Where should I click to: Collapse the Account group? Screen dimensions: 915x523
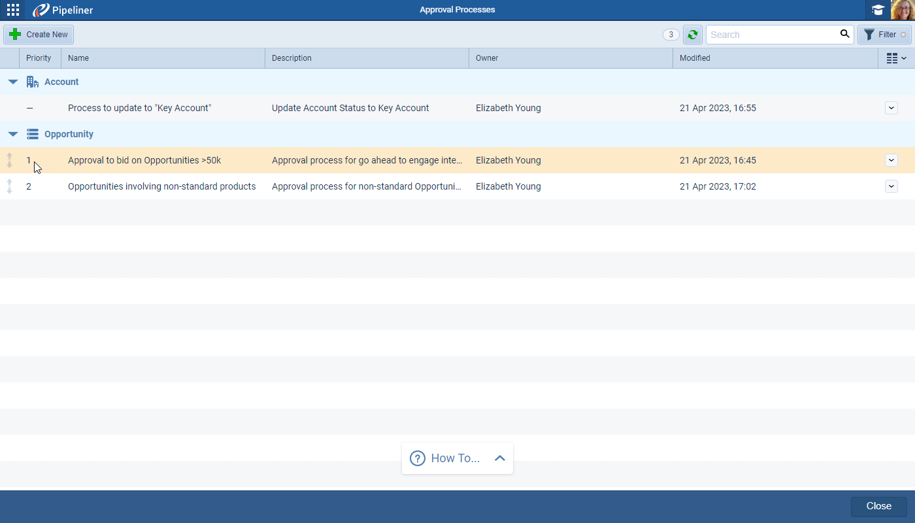[x=12, y=82]
